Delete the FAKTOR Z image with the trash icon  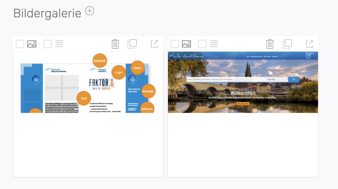(x=115, y=44)
